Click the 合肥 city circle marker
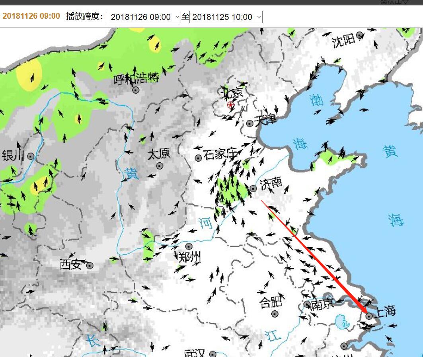The width and height of the screenshot is (423, 357). 275,314
